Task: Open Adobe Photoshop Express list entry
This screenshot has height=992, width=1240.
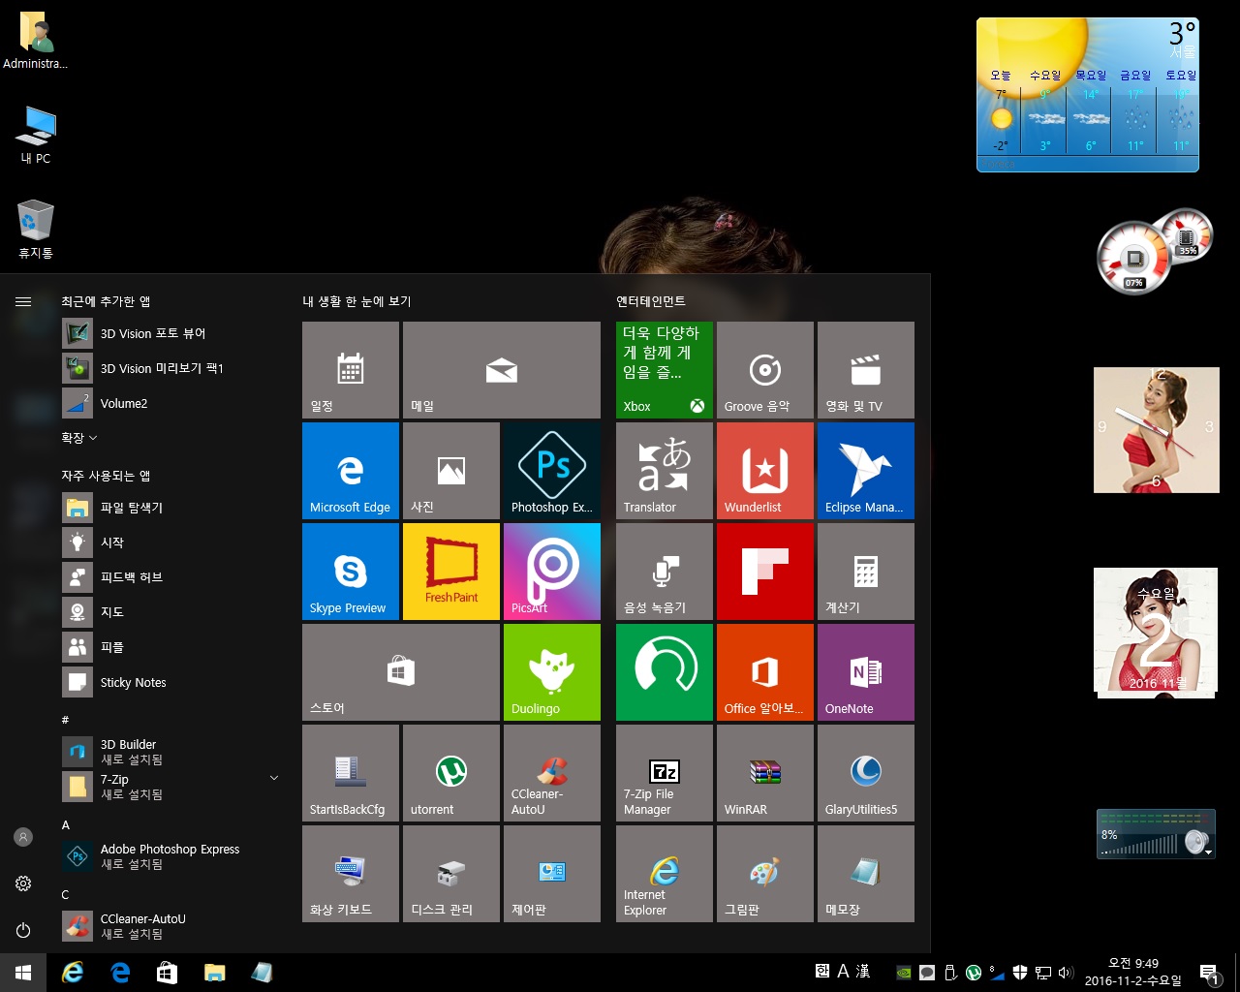Action: tap(172, 856)
